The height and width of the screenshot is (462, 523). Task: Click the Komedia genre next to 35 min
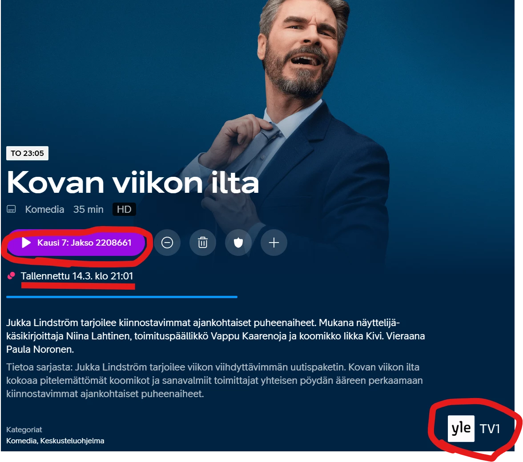[44, 209]
